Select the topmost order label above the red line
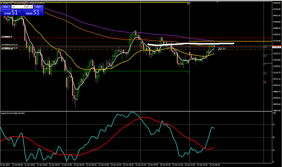 coord(7,37)
